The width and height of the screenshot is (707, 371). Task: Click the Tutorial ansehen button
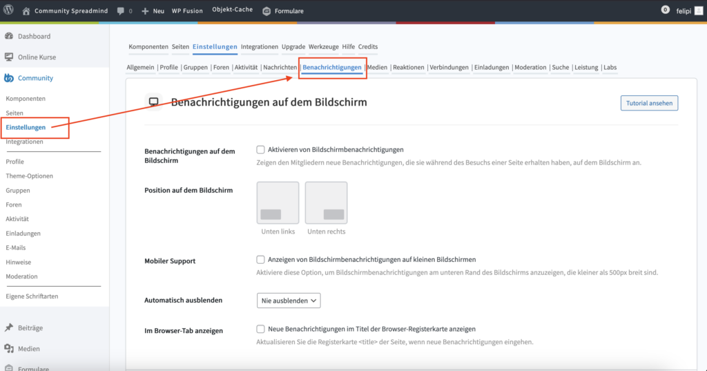pos(649,103)
